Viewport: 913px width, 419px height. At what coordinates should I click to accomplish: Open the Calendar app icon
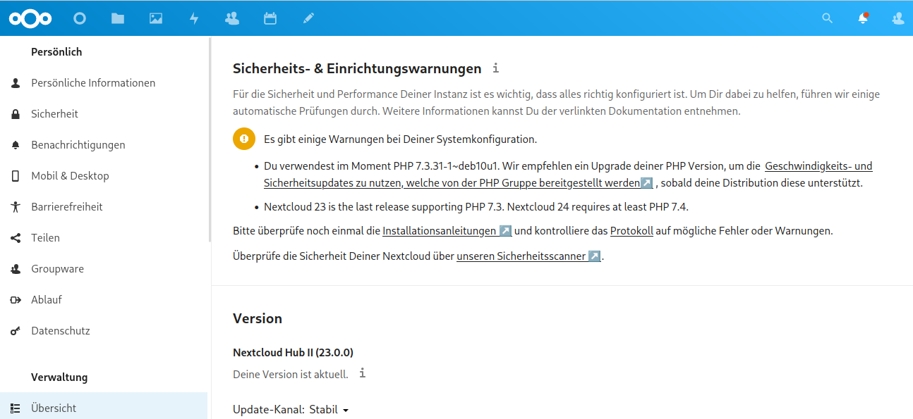point(270,18)
